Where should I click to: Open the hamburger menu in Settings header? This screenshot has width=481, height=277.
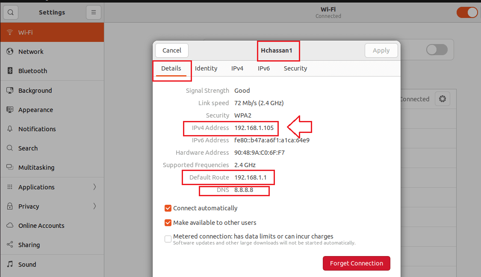pyautogui.click(x=94, y=12)
